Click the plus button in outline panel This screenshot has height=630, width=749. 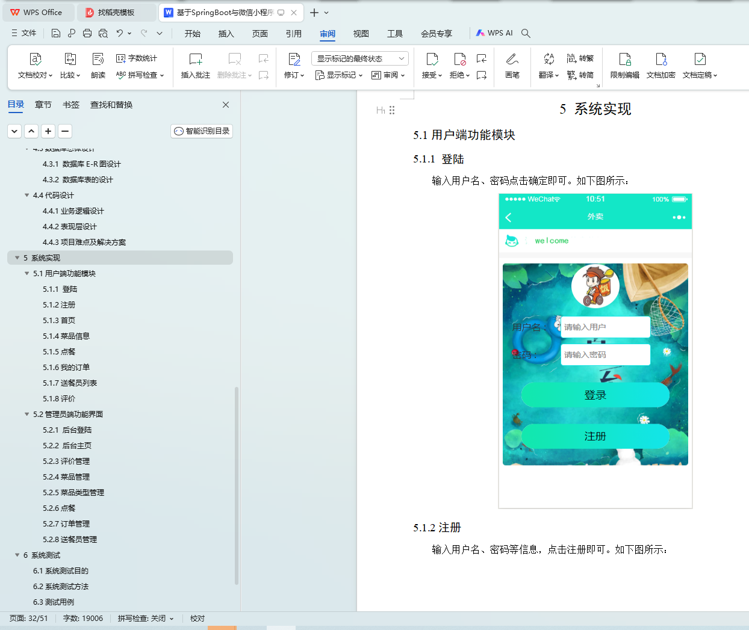click(48, 131)
